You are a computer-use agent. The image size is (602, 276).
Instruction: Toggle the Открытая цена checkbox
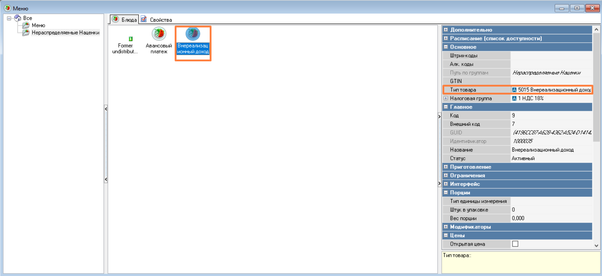click(515, 244)
